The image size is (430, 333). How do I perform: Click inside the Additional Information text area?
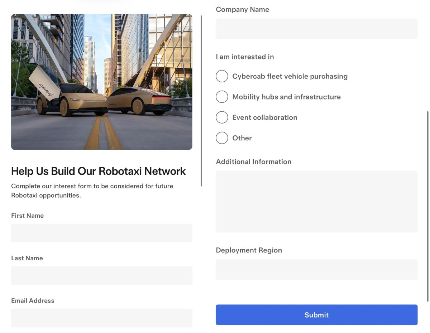coord(317,202)
